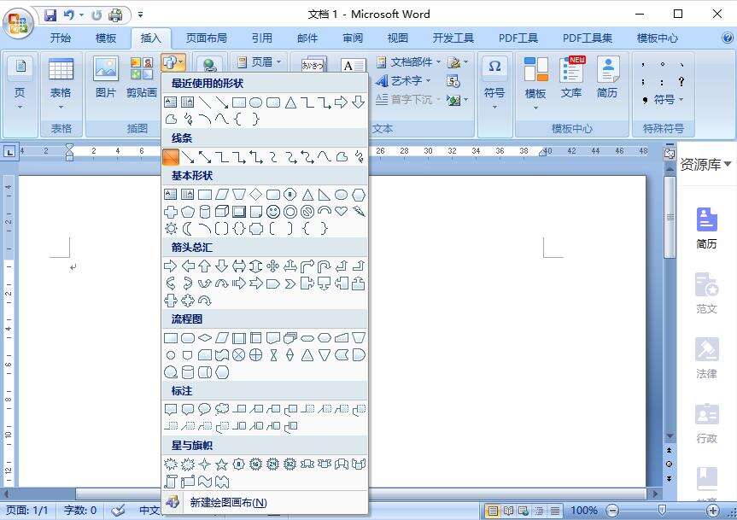This screenshot has width=737, height=520.
Task: Switch to the 开始 ribbon tab
Action: pyautogui.click(x=61, y=38)
